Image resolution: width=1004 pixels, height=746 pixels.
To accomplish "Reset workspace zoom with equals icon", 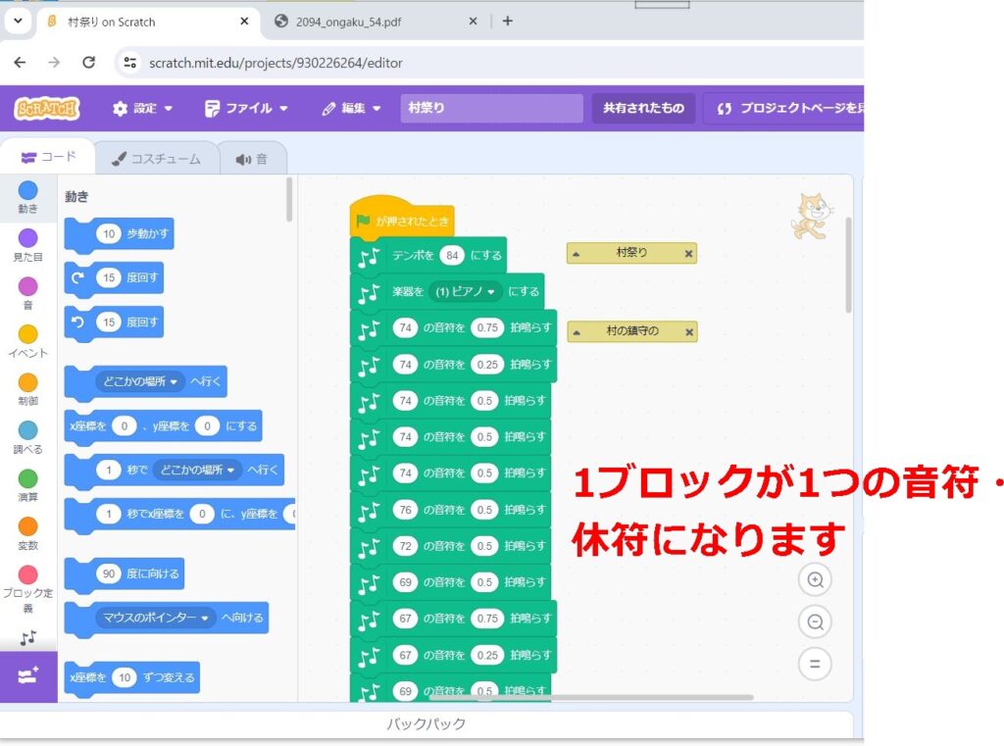I will [814, 664].
